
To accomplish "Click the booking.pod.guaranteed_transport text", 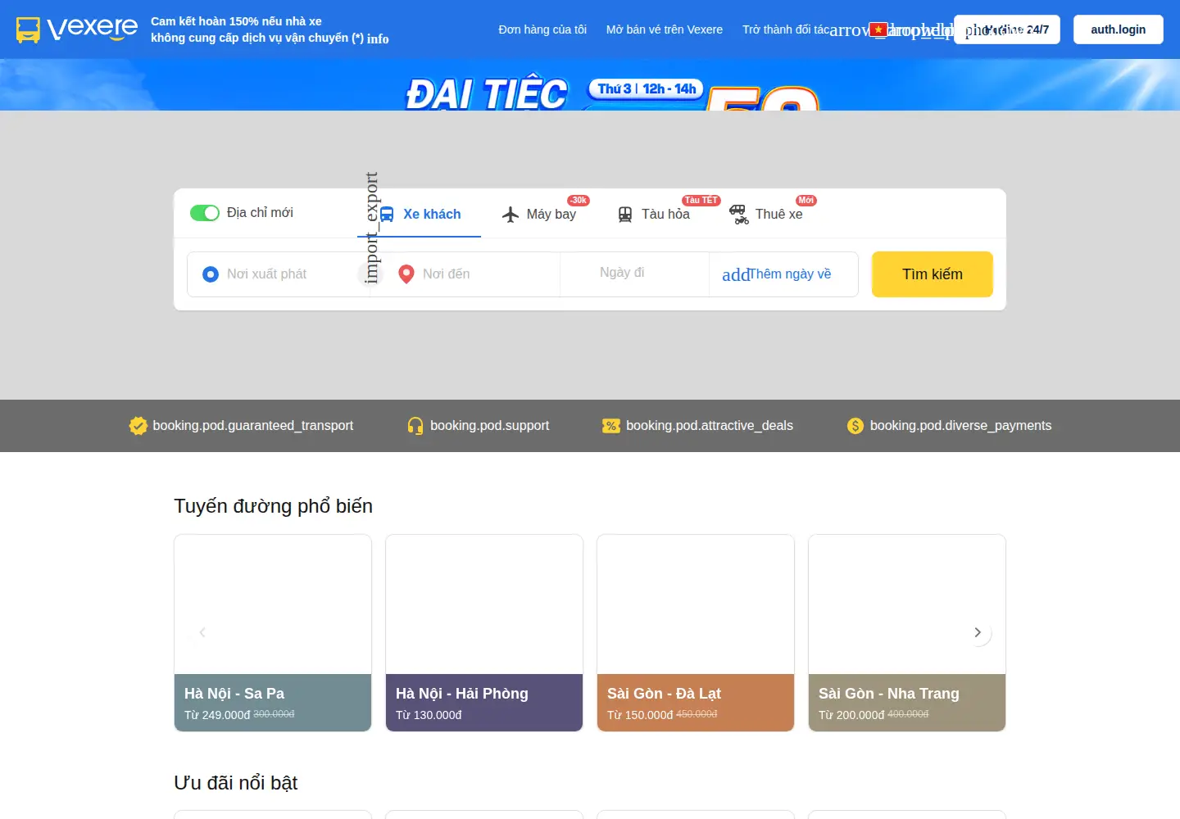I will click(x=253, y=426).
